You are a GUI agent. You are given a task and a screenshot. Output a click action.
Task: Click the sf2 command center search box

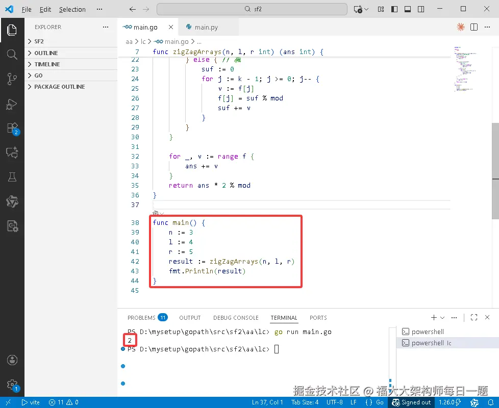tap(252, 9)
